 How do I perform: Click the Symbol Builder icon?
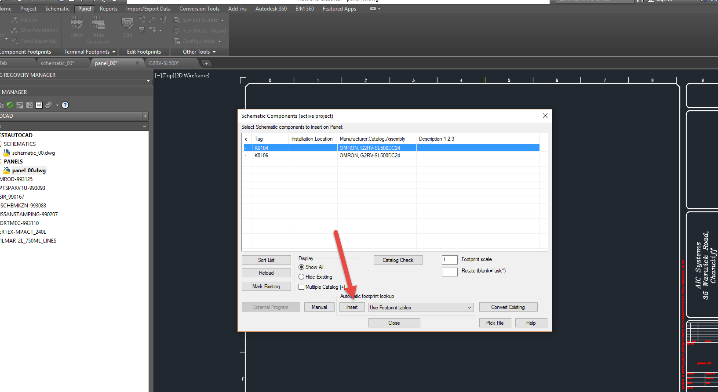pyautogui.click(x=177, y=20)
